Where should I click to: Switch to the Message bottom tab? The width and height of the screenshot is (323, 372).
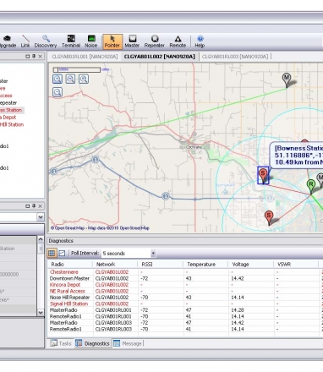(128, 343)
